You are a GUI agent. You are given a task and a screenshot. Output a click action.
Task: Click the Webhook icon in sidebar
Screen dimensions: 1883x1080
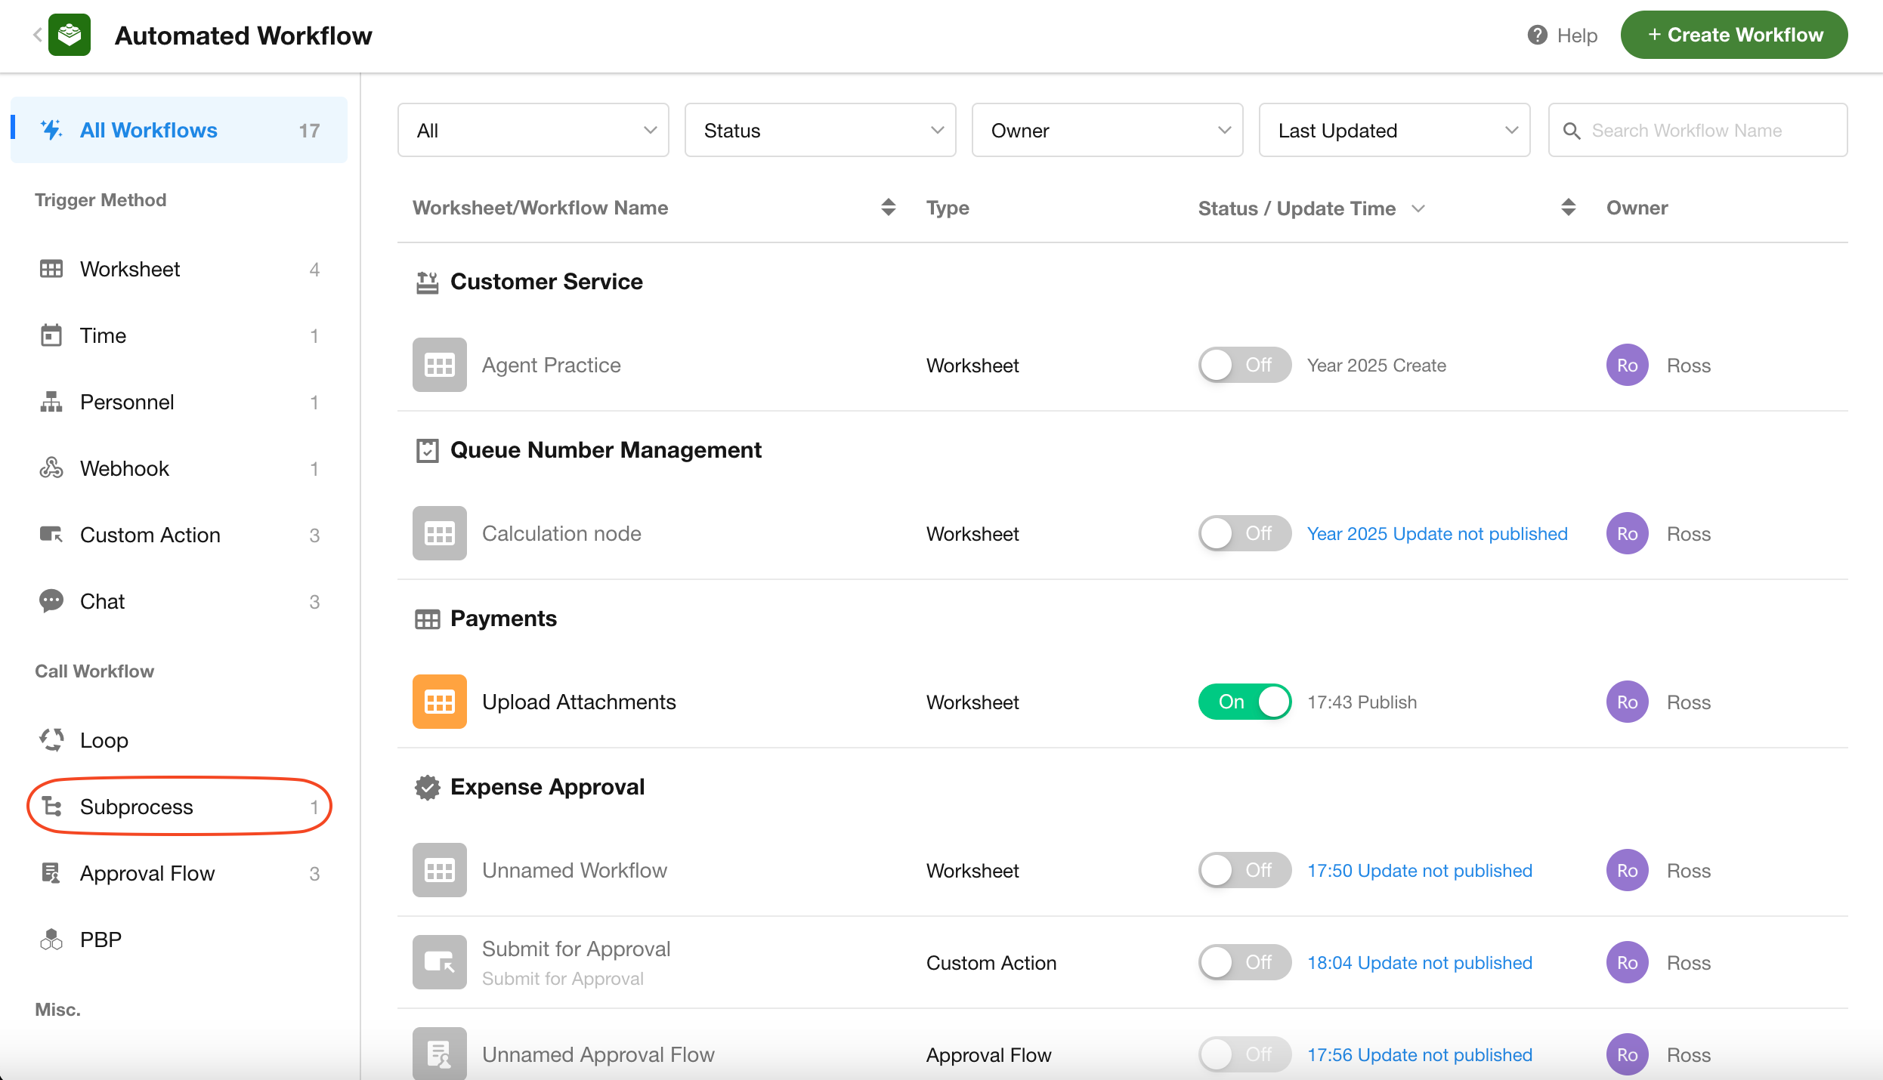(51, 468)
